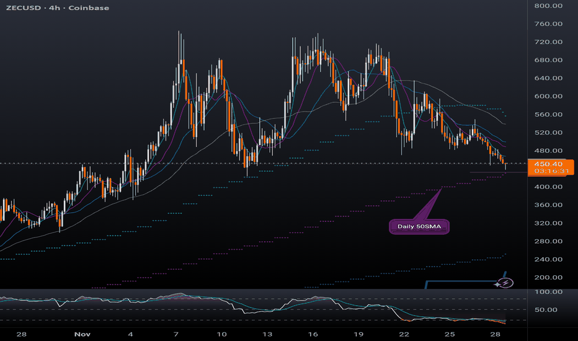Viewport: 578px width, 341px height.
Task: Click the 200.00 label on the price axis
Action: [x=548, y=278]
